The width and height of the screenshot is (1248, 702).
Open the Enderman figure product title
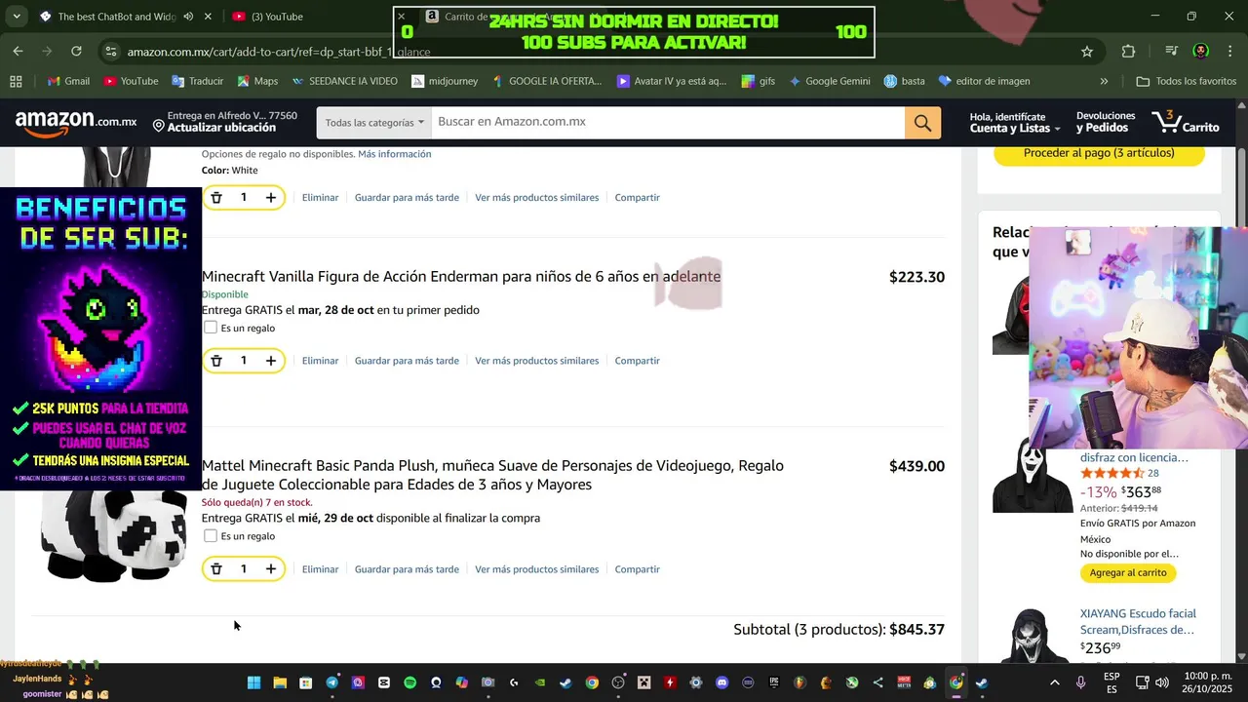click(461, 276)
